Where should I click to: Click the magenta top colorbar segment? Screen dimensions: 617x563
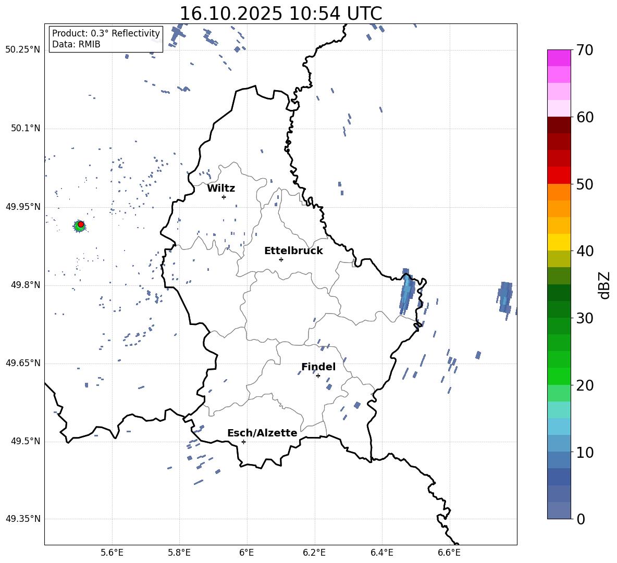[559, 58]
